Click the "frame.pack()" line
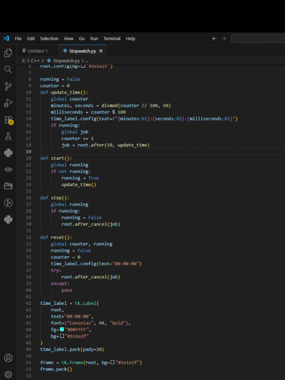 click(56, 369)
